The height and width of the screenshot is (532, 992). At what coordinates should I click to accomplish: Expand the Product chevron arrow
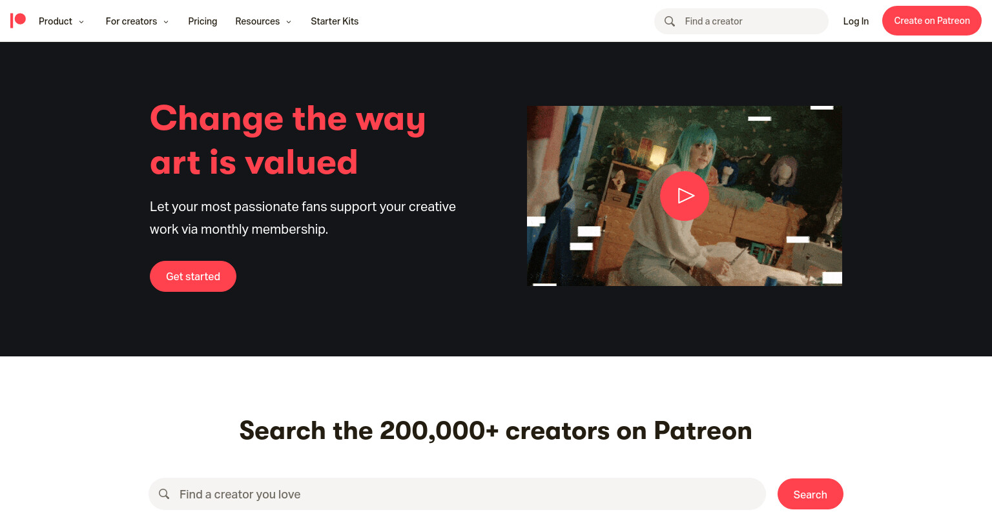pos(81,22)
